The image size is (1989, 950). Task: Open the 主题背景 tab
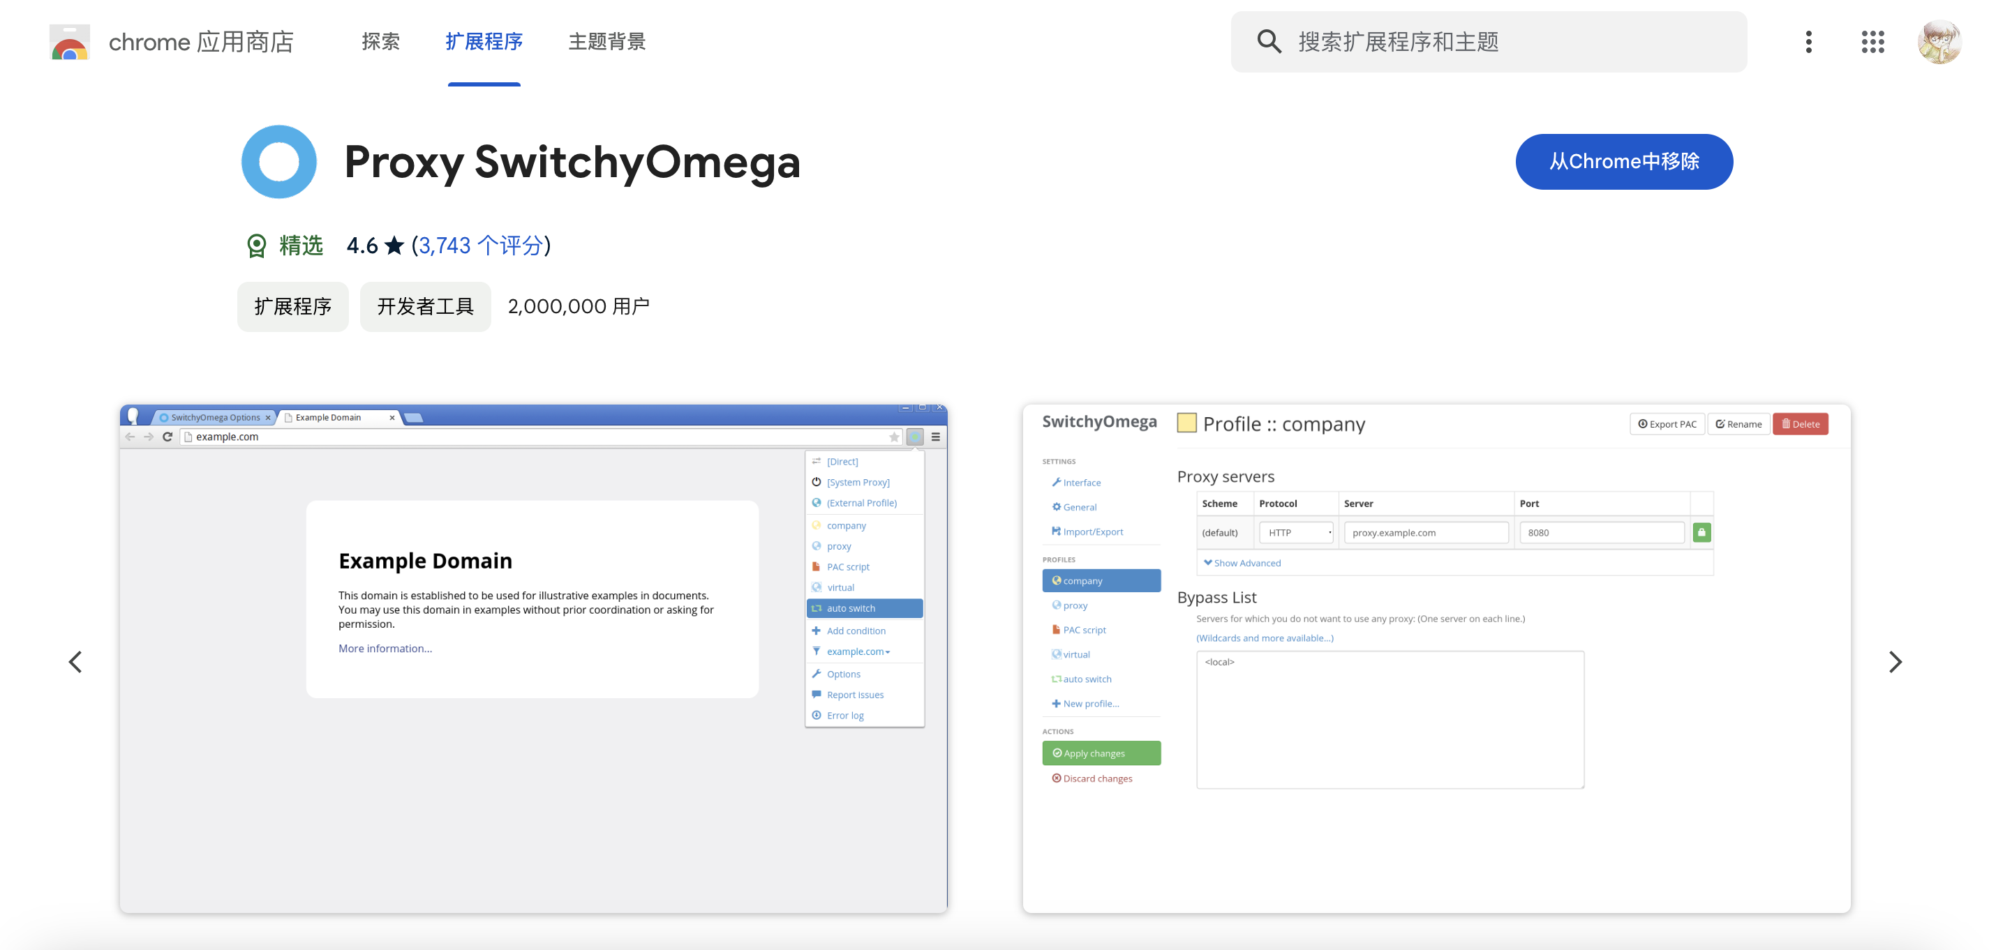click(607, 42)
